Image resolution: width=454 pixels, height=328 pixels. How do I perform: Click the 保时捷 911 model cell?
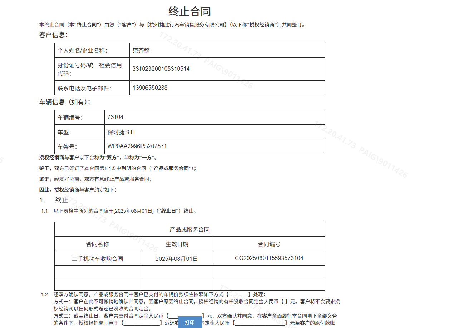coord(121,132)
